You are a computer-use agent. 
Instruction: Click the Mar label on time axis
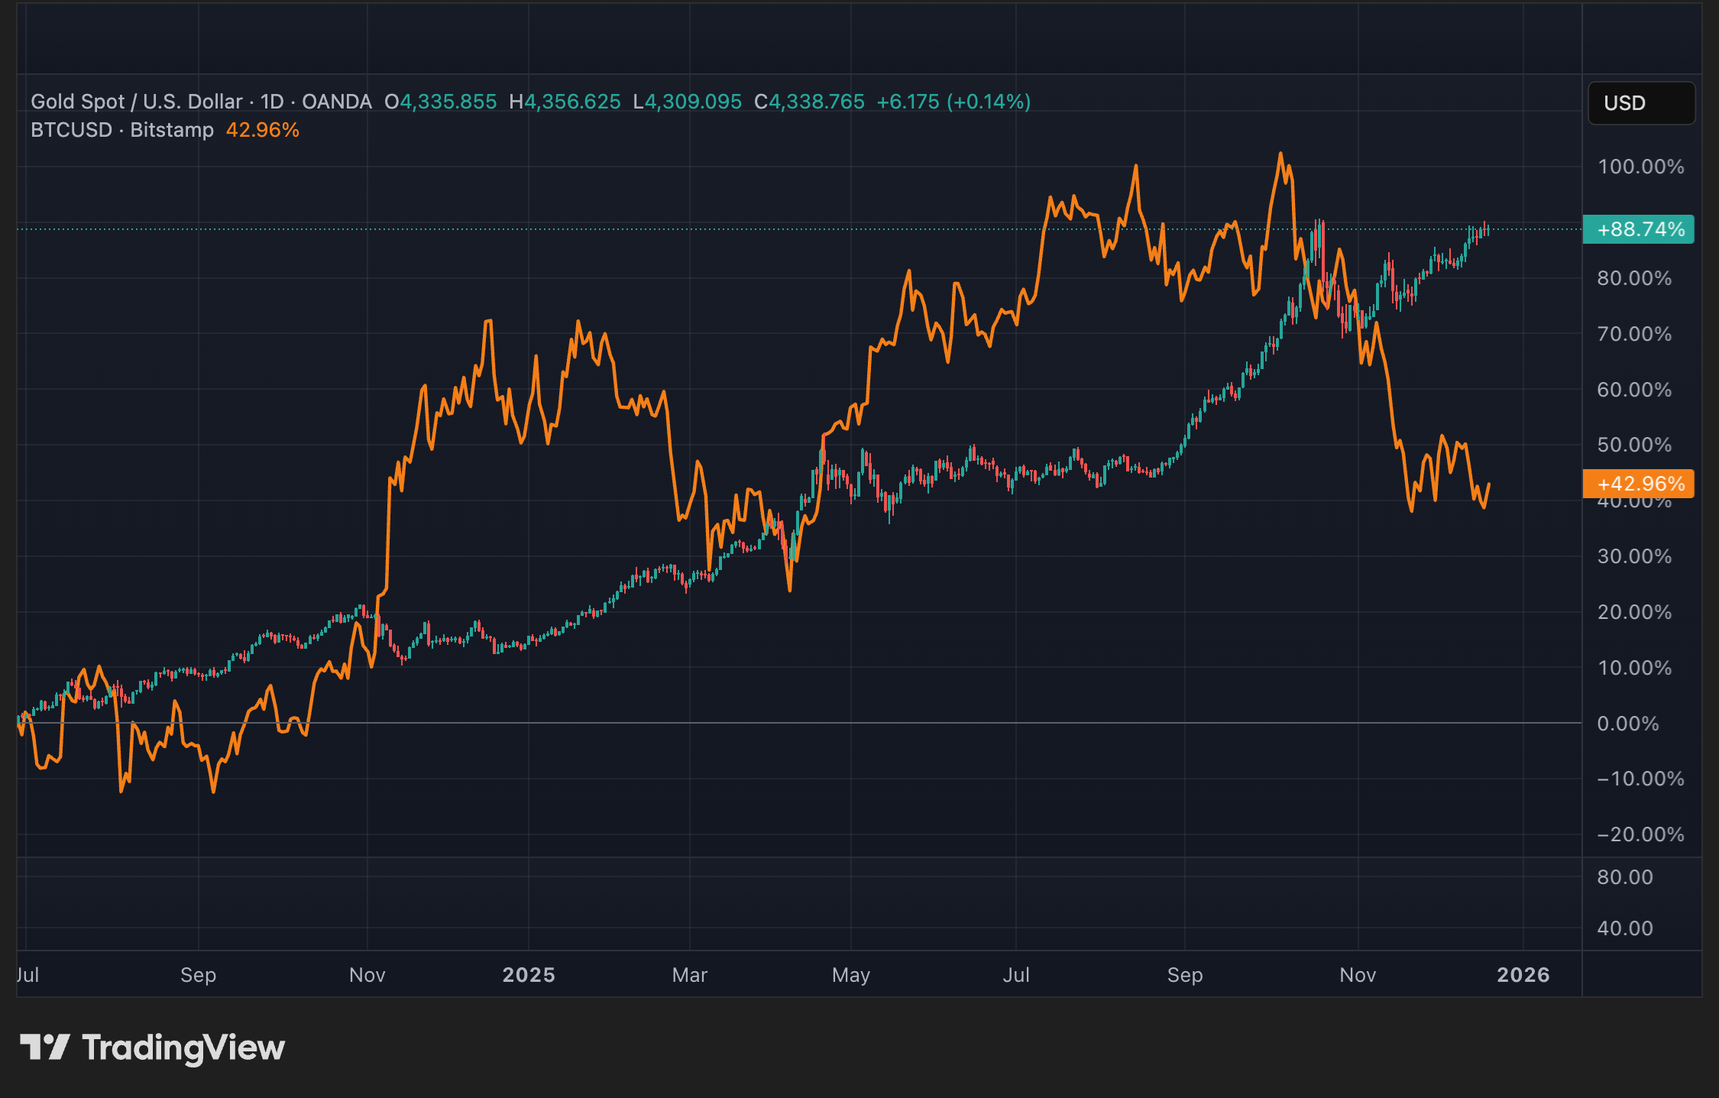click(689, 975)
